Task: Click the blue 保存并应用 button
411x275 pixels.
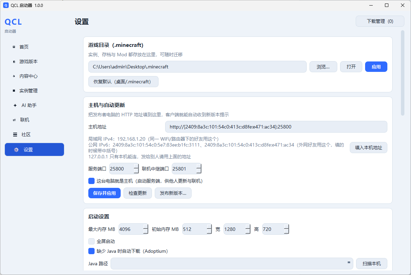Action: click(x=104, y=193)
